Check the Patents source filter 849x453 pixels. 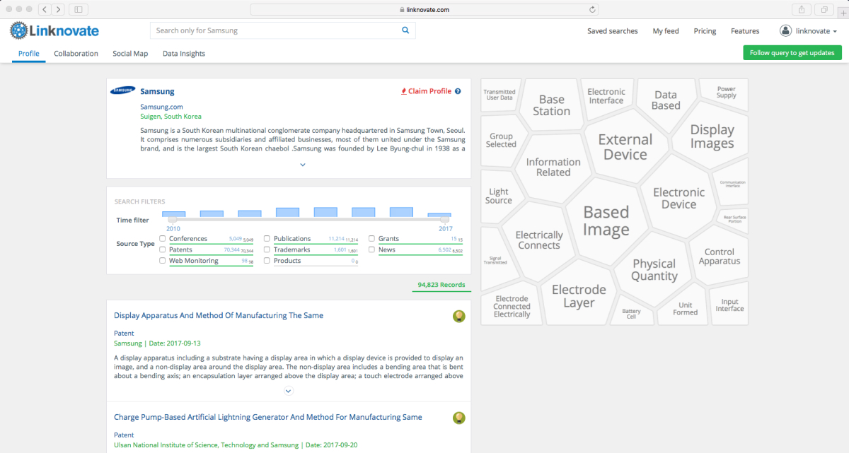point(163,249)
